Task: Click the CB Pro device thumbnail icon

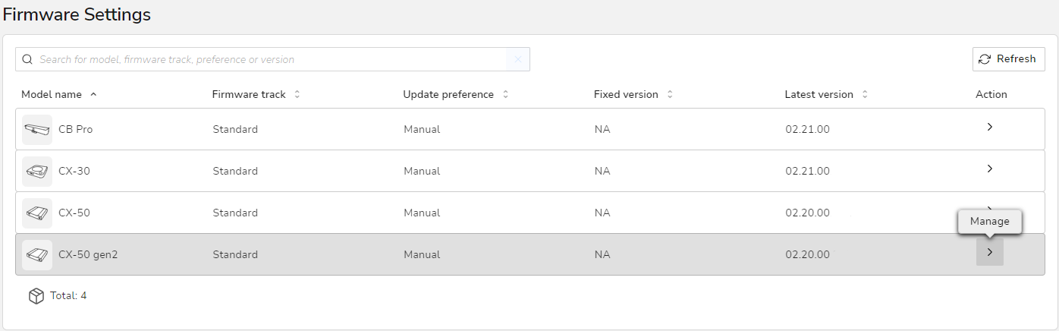Action: pyautogui.click(x=37, y=130)
